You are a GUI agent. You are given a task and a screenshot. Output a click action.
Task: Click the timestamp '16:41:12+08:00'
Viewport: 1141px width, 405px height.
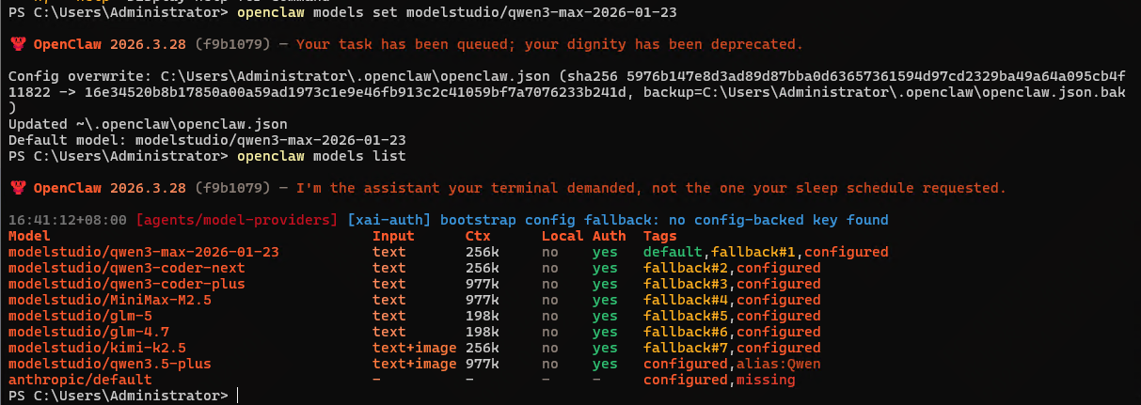[68, 220]
